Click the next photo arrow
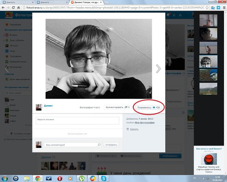Viewport: 227px width, 182px height. (x=158, y=68)
